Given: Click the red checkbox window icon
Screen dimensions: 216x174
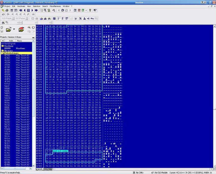Looking at the screenshot, I should tap(79, 10).
